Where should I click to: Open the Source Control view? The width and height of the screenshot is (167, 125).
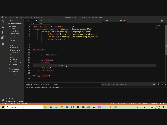[3, 32]
